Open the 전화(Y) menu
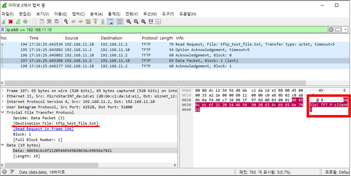 132,14
